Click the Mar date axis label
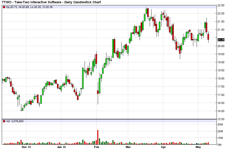This screenshot has width=227, height=150. click(128, 147)
